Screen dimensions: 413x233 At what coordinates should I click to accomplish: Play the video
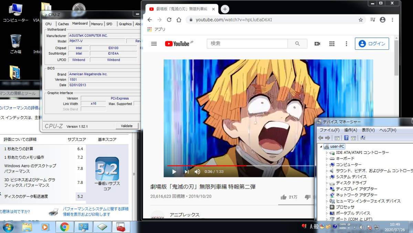click(174, 171)
